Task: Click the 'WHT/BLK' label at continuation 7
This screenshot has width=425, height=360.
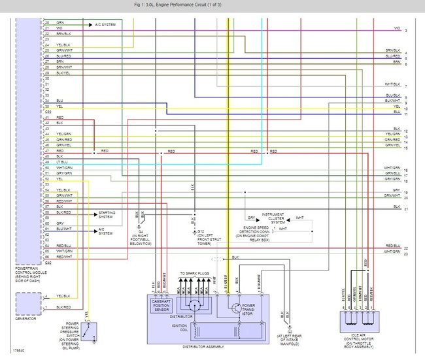Action: point(392,84)
